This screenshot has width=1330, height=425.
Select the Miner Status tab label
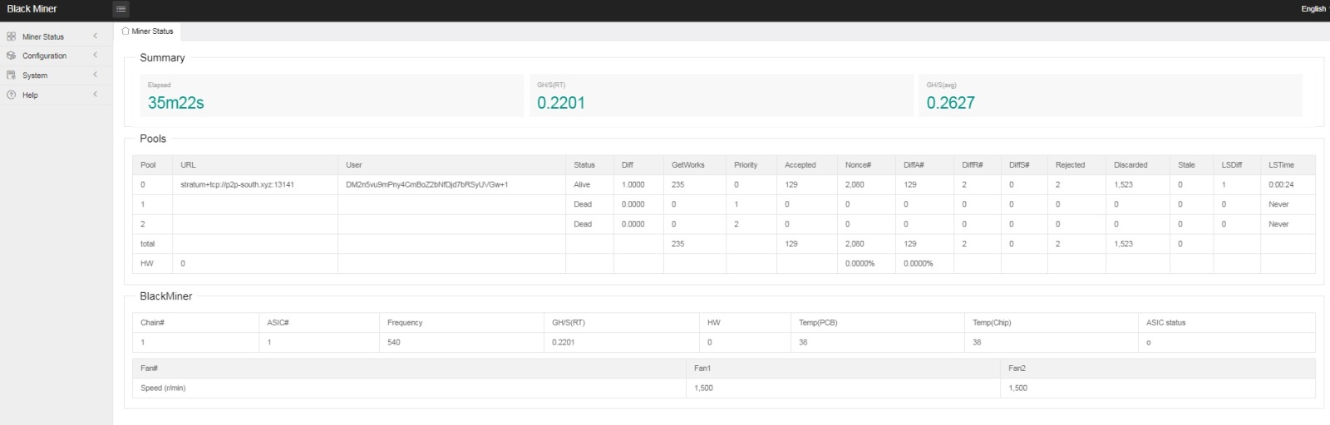pos(153,32)
